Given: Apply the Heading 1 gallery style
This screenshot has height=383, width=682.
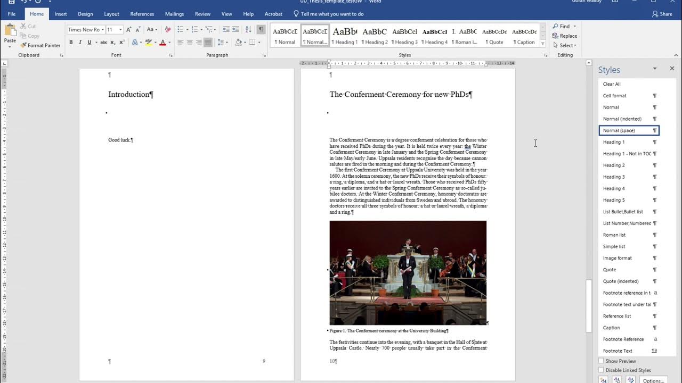Looking at the screenshot, I should (345, 35).
